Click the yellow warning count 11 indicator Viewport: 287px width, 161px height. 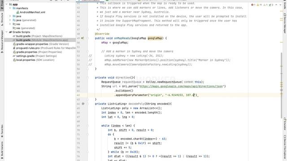tap(259, 5)
